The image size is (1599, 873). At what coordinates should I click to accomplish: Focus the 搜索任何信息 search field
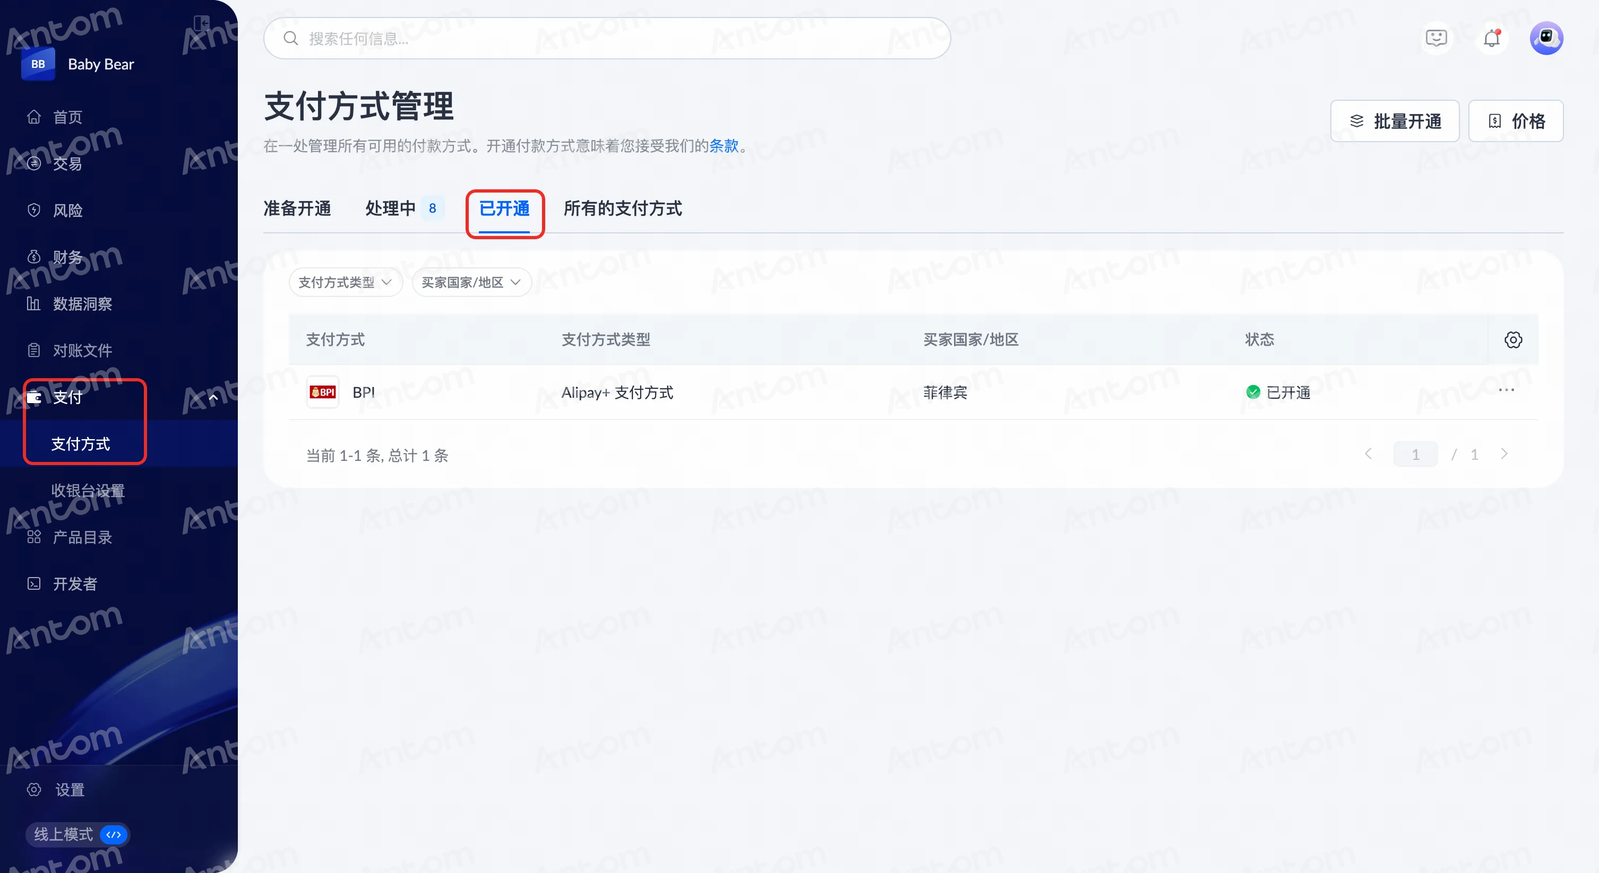point(607,38)
